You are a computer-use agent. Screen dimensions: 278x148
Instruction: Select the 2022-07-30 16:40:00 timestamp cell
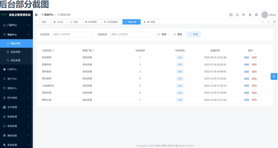215,72
